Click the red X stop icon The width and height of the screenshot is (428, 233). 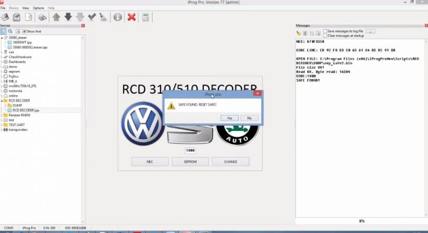(x=132, y=17)
